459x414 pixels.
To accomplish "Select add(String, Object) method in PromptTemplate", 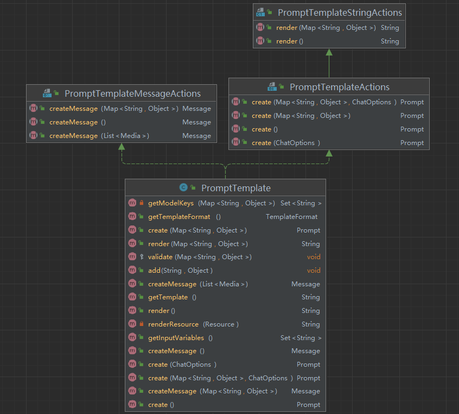I will [x=225, y=271].
